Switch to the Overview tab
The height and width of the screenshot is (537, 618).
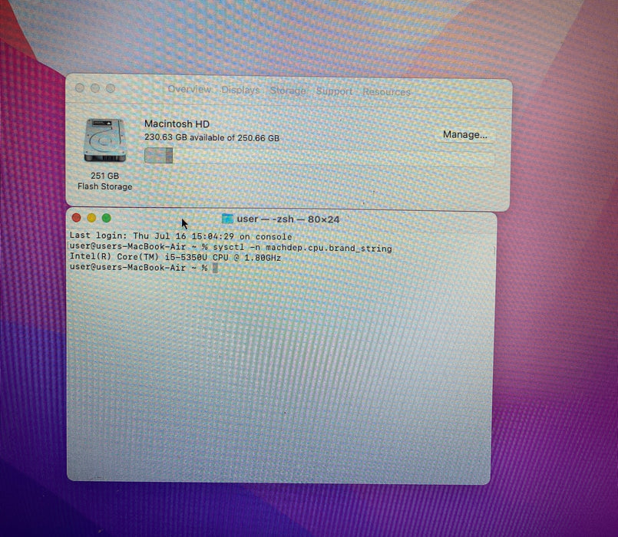pos(189,90)
